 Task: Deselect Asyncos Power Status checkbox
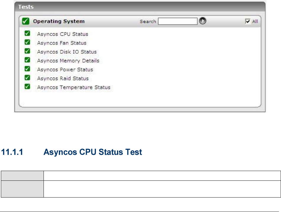(27, 69)
